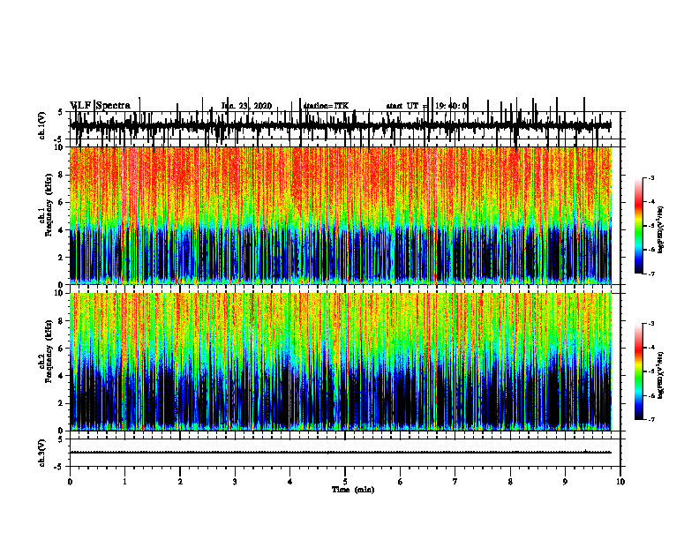Click the ch.2 "Frequency (kHz)" axis label
This screenshot has height=540, width=699.
pyautogui.click(x=49, y=351)
